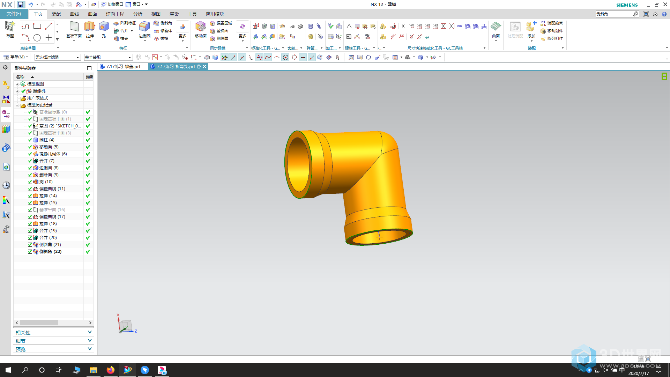670x377 pixels.
Task: Click the Shell (抽壳) tool
Action: [121, 38]
